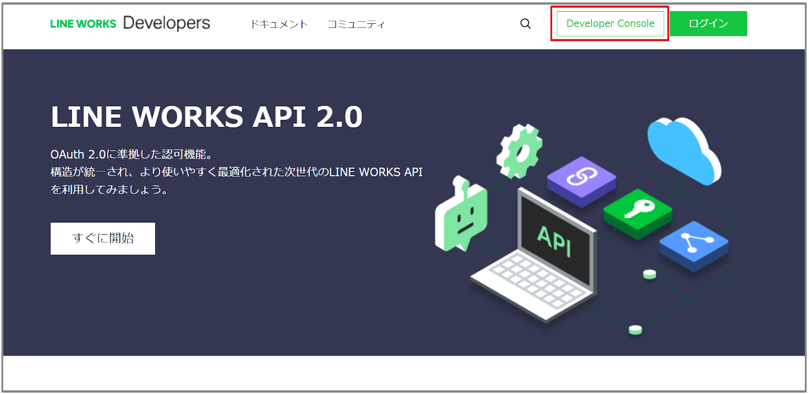Click the laptop API illustration
This screenshot has height=394, width=809.
pyautogui.click(x=535, y=254)
